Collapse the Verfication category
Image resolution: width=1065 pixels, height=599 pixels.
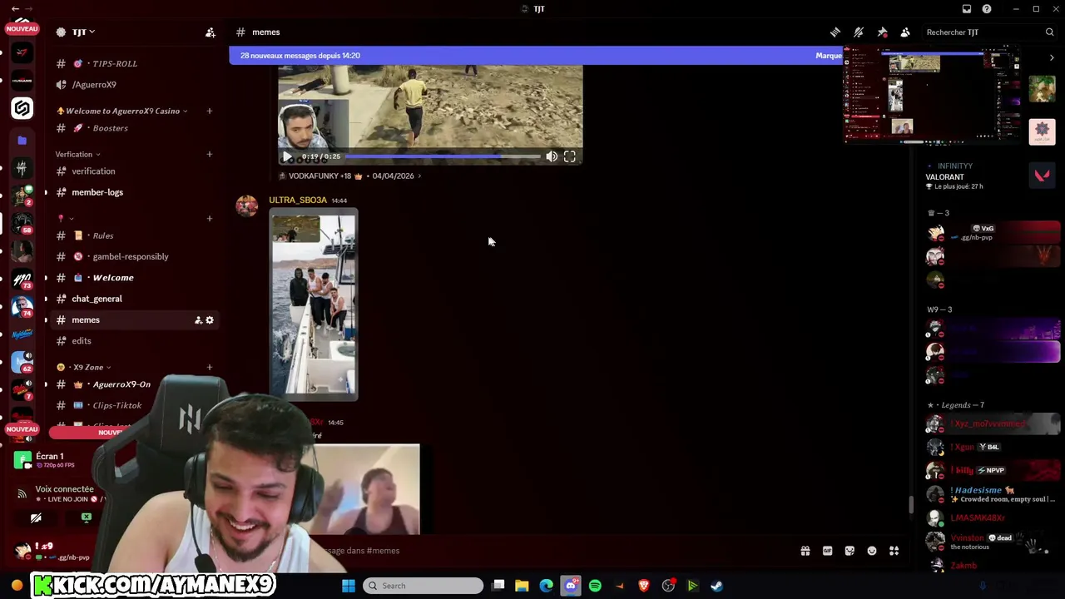[77, 155]
